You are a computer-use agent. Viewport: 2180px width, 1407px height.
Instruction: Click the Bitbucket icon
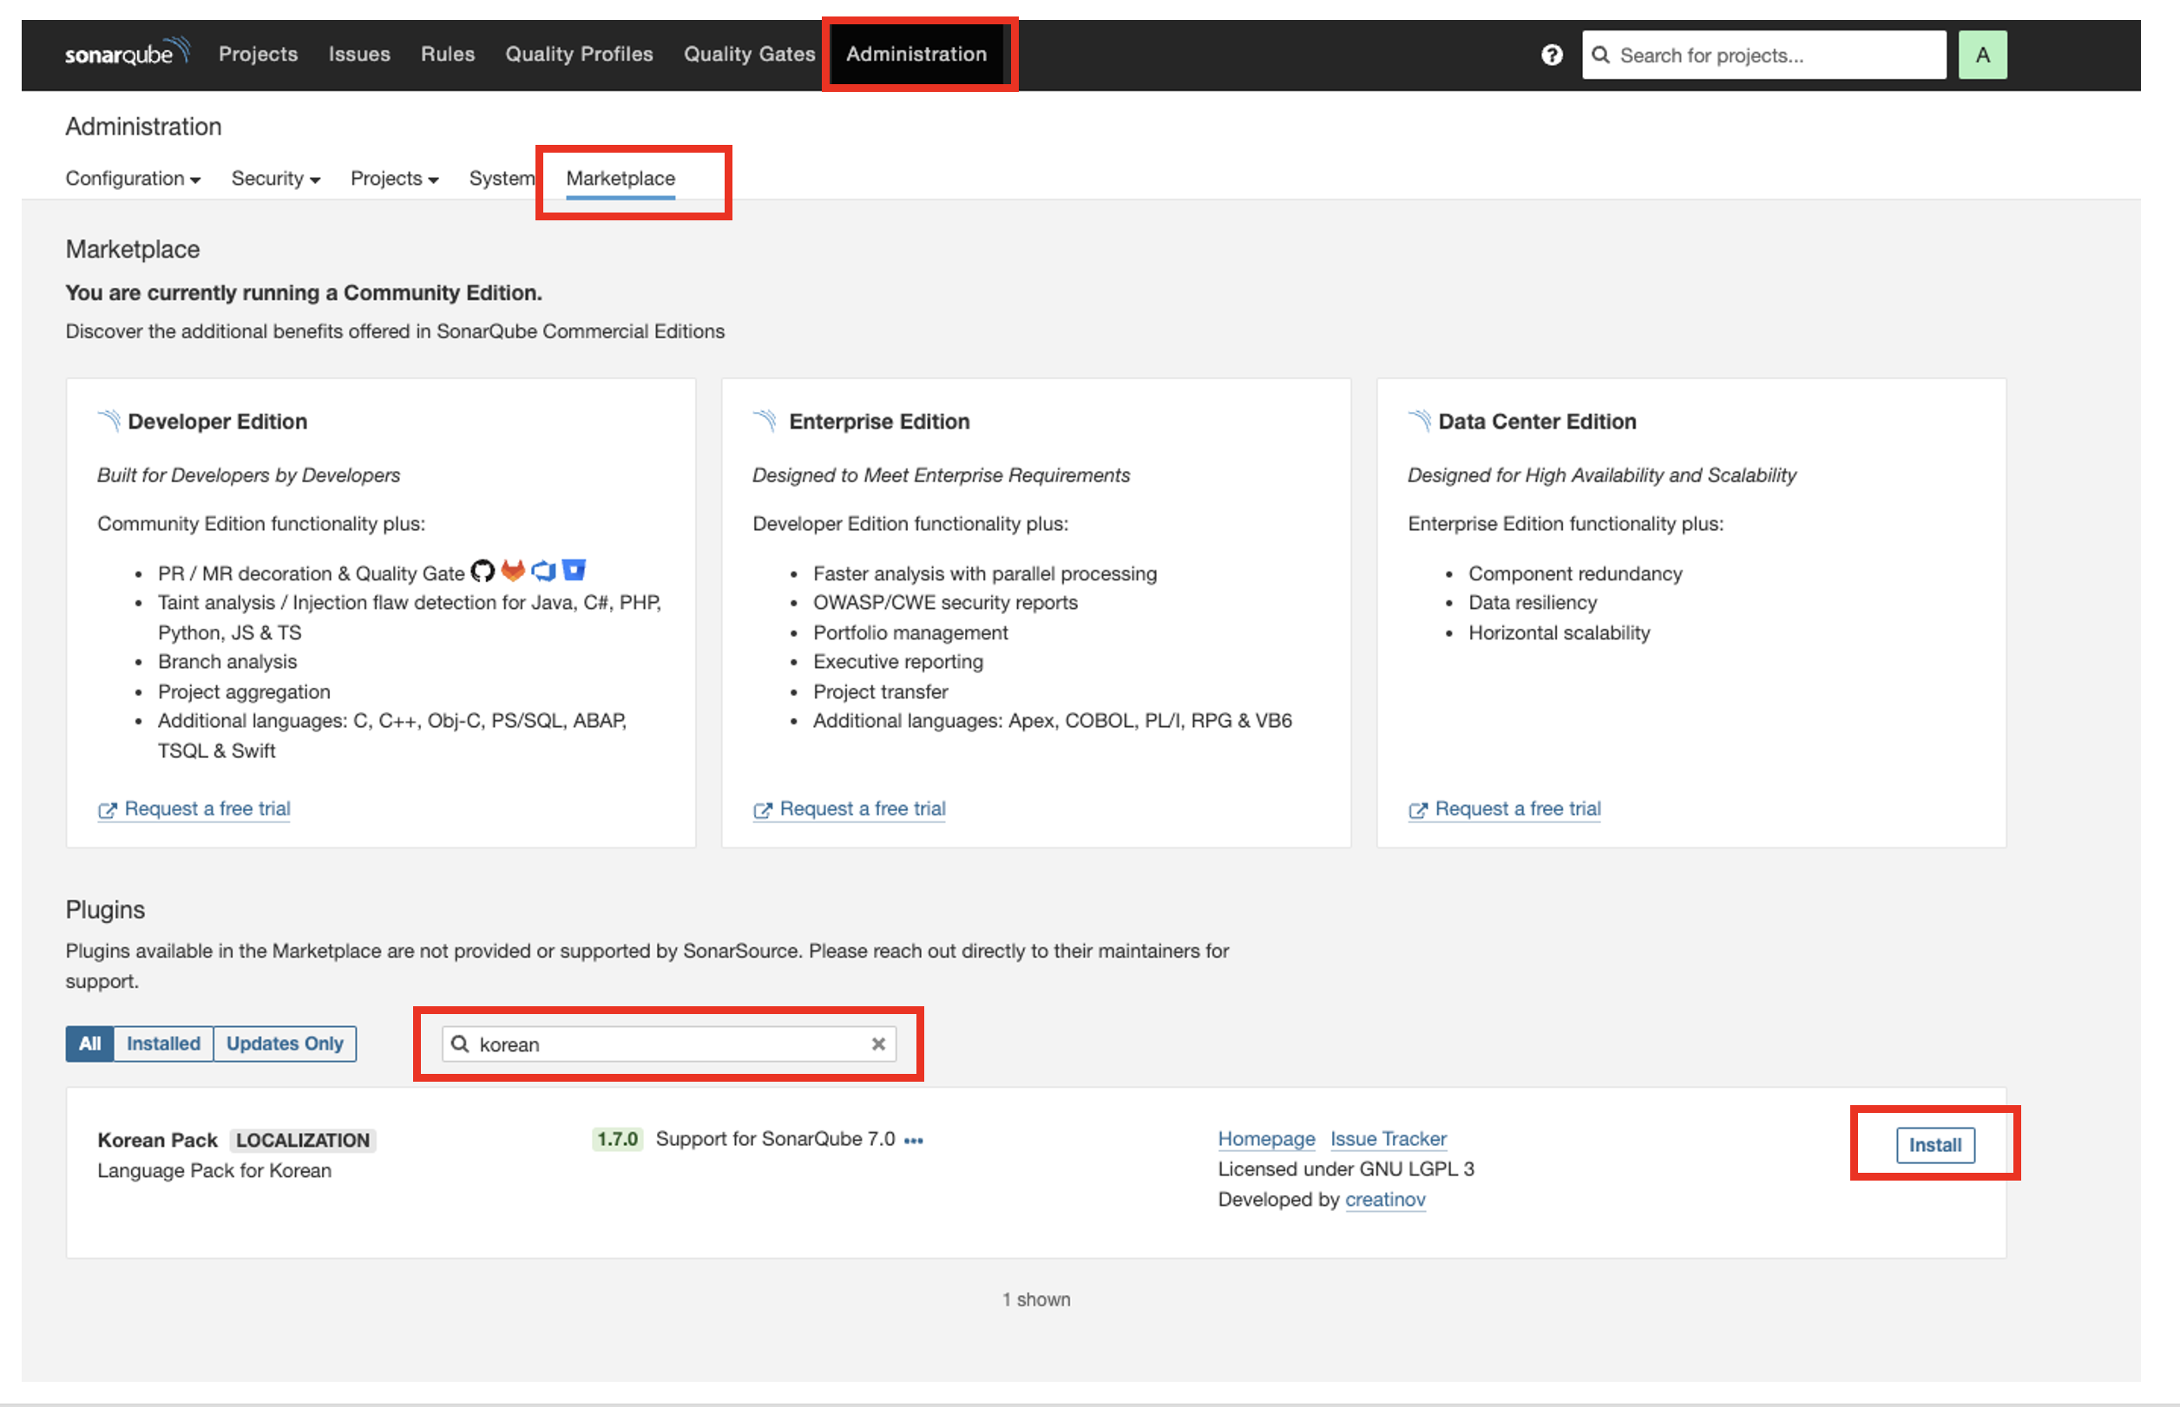pos(574,572)
